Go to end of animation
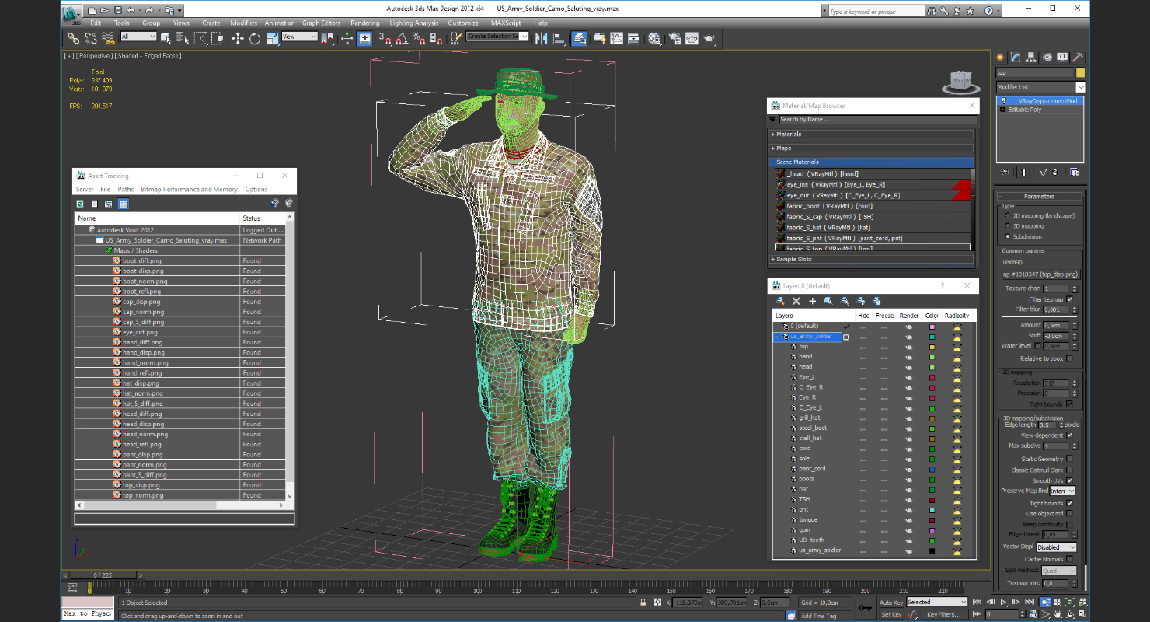 point(1029,602)
